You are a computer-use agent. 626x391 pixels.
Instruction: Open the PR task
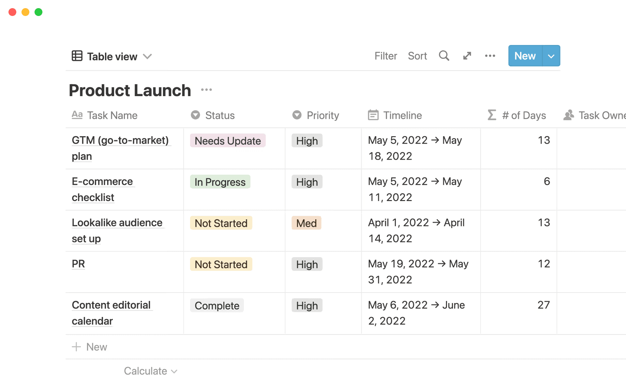point(78,264)
